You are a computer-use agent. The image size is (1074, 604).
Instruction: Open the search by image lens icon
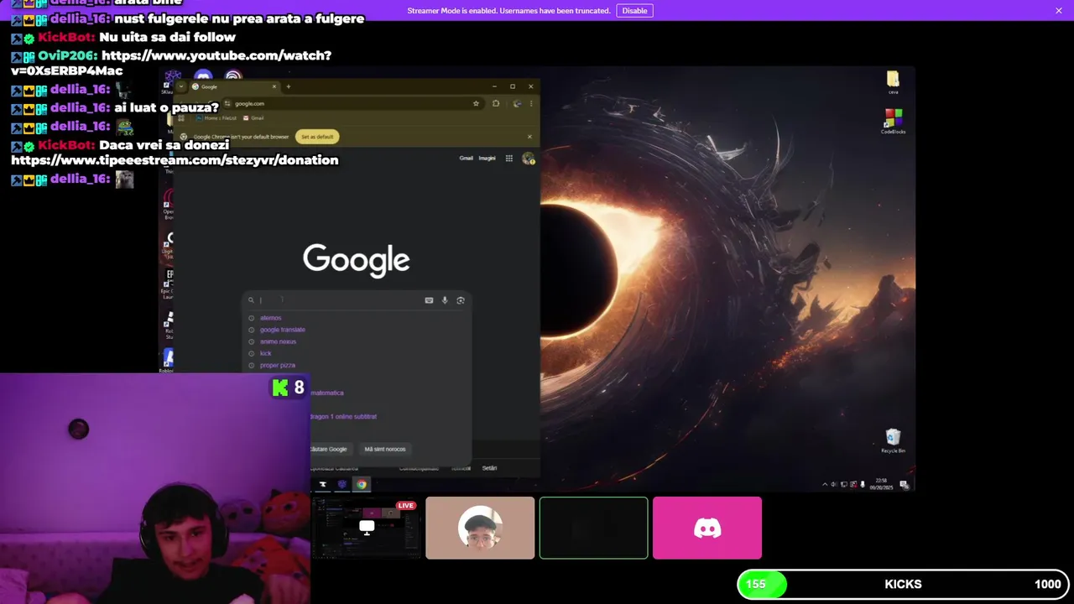pos(460,300)
